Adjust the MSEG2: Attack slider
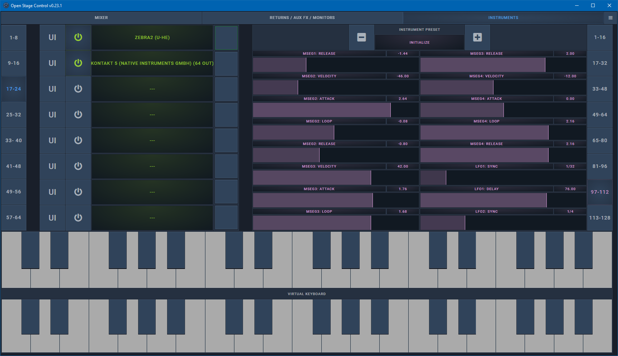618x356 pixels. (336, 110)
